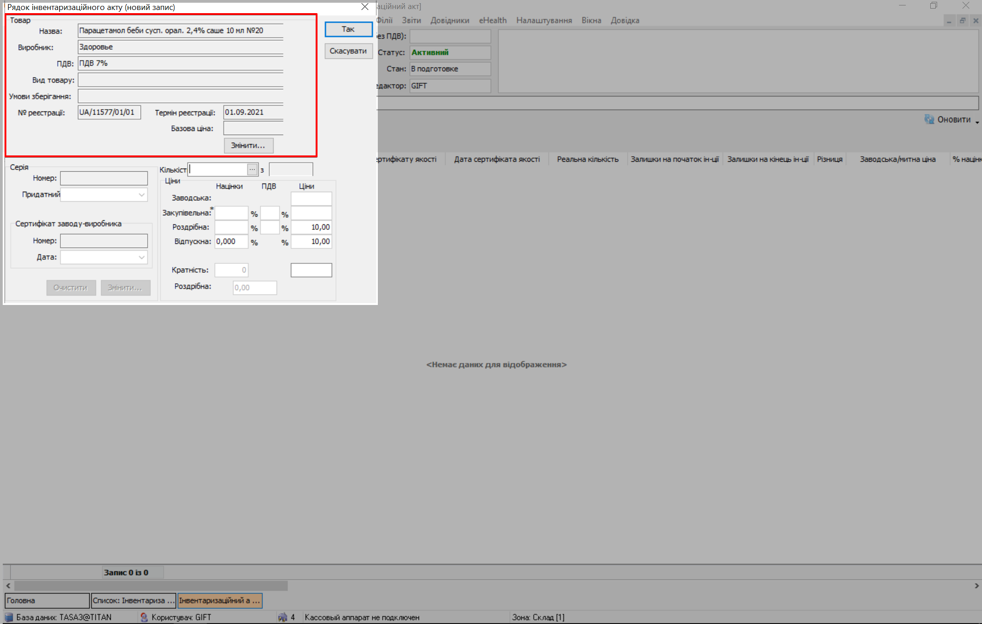Click the Змінити... button under Базова ціна
Screen dimensions: 982x624
(x=248, y=145)
